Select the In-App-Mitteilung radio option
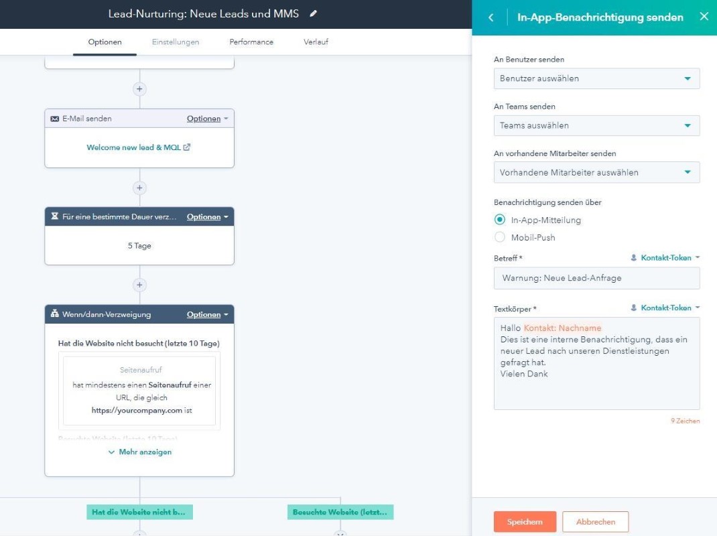The width and height of the screenshot is (717, 536). [500, 220]
